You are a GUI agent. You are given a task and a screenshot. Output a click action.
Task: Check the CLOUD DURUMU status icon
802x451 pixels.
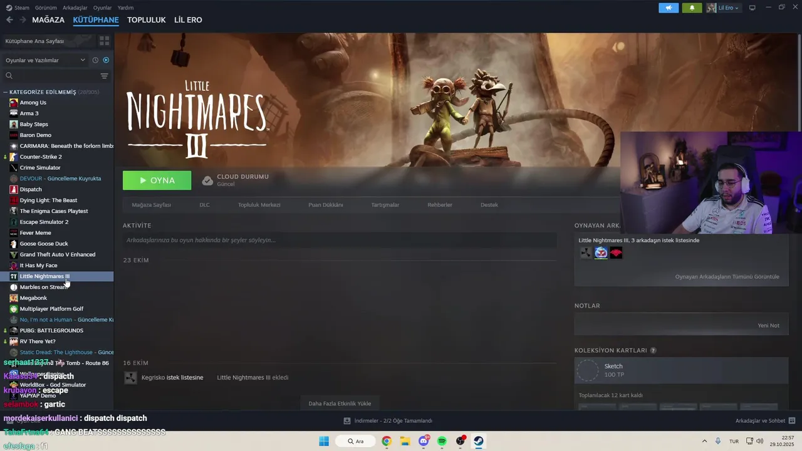[207, 180]
